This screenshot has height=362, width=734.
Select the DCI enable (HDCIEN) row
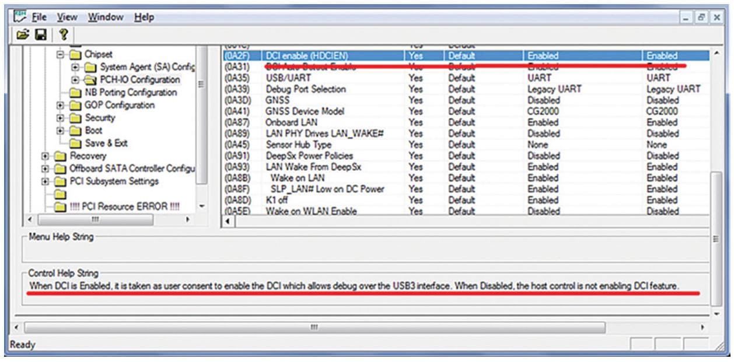(306, 56)
